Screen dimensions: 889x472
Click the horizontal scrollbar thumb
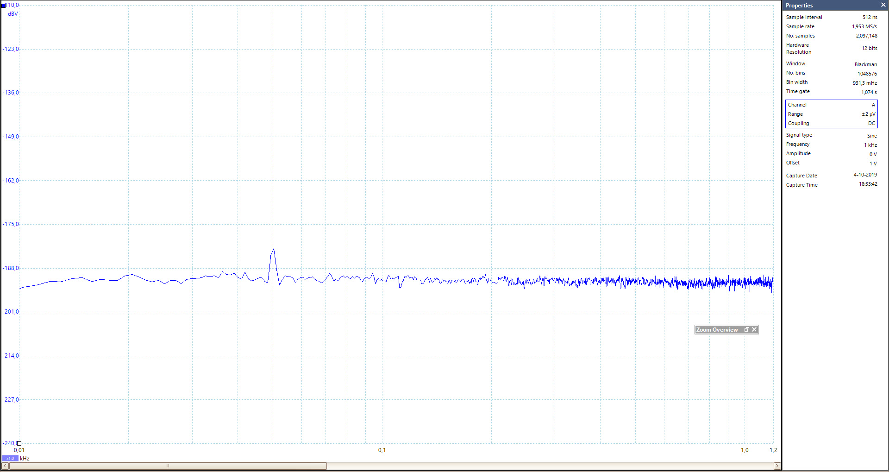[168, 466]
